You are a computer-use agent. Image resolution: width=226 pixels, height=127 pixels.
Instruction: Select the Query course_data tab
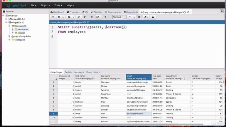point(166,12)
